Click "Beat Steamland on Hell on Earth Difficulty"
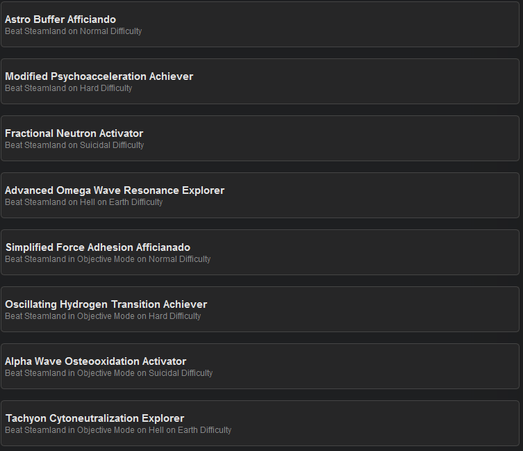 pyautogui.click(x=83, y=202)
